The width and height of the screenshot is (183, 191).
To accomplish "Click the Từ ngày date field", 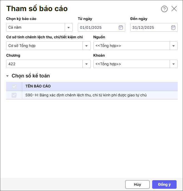I will click(x=97, y=27).
